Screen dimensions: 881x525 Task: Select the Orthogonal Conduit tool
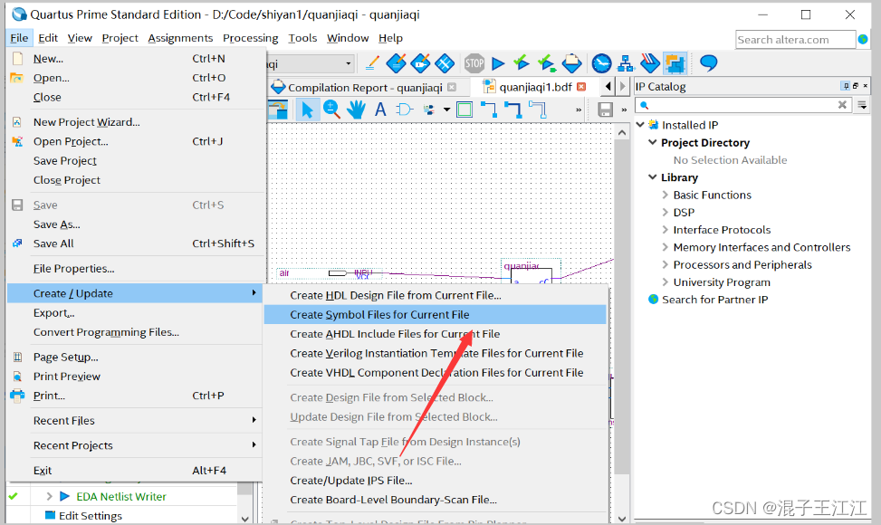coord(538,110)
